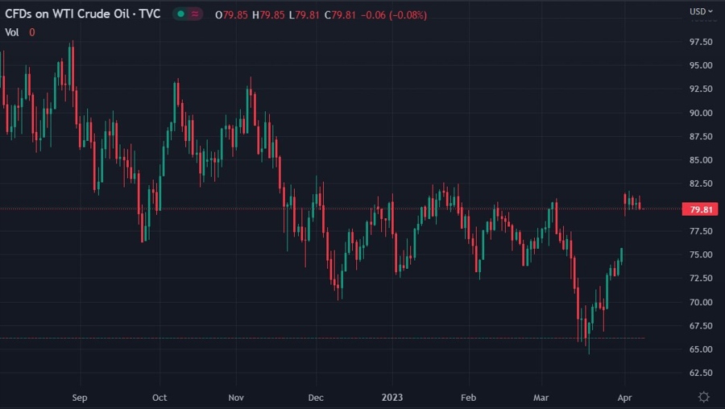Click the close value C79.81
The width and height of the screenshot is (725, 409).
click(340, 14)
